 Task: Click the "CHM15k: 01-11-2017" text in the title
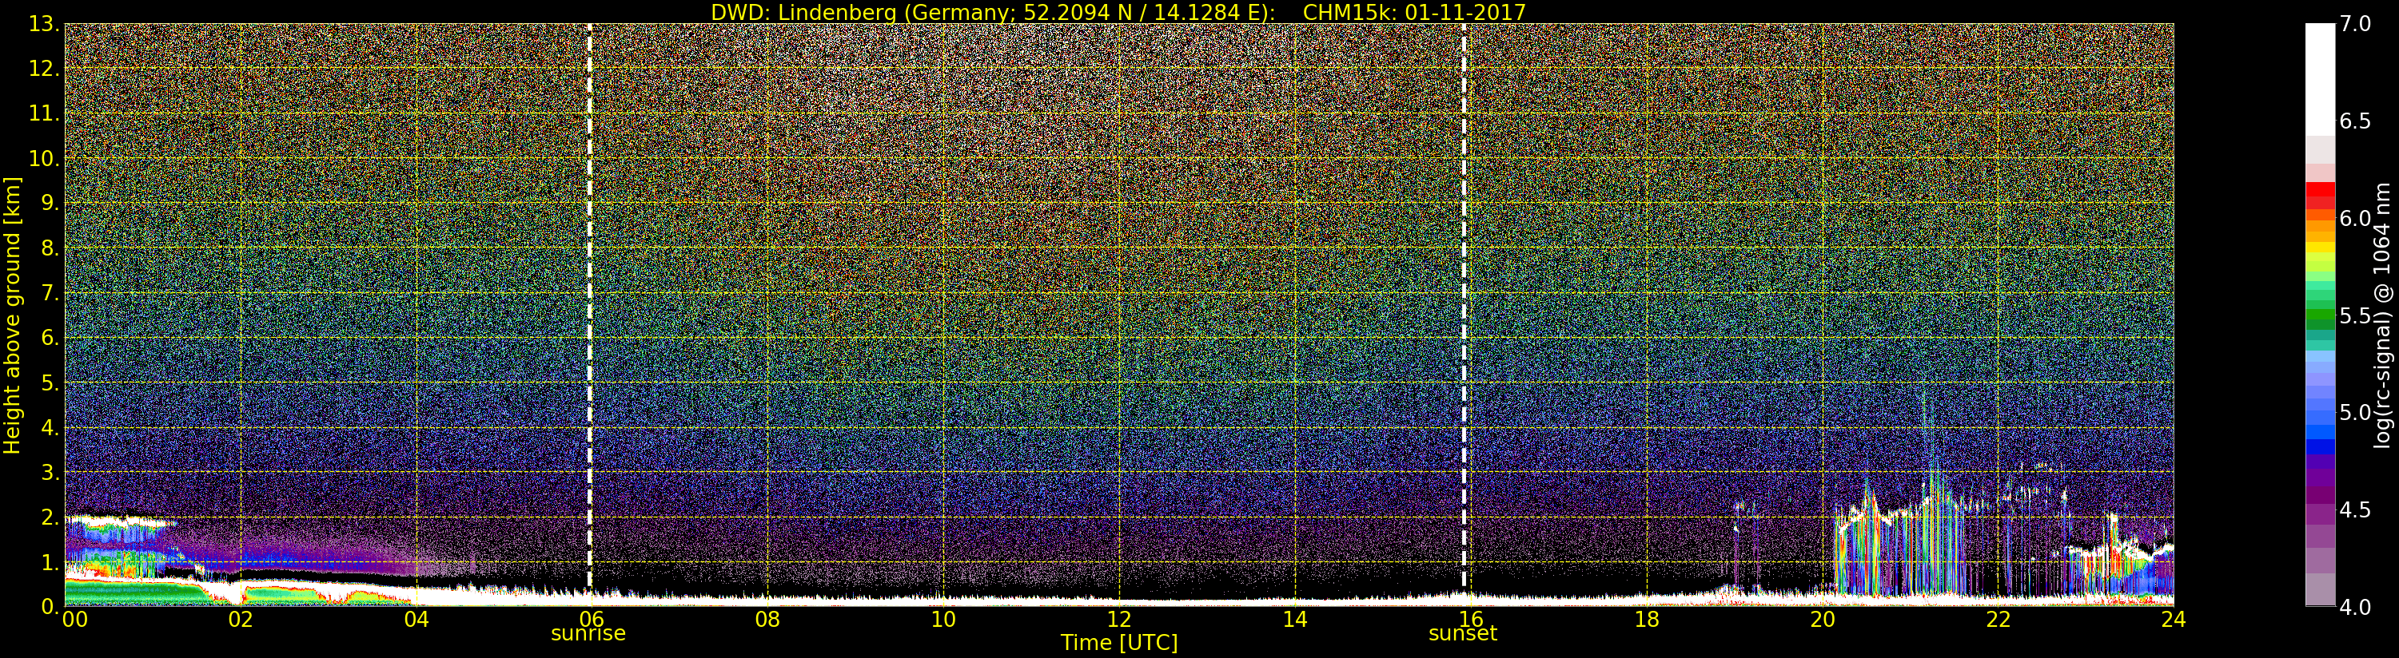coord(1413,12)
